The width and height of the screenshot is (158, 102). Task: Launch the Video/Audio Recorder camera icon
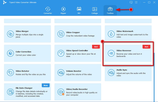pyautogui.click(x=61, y=92)
